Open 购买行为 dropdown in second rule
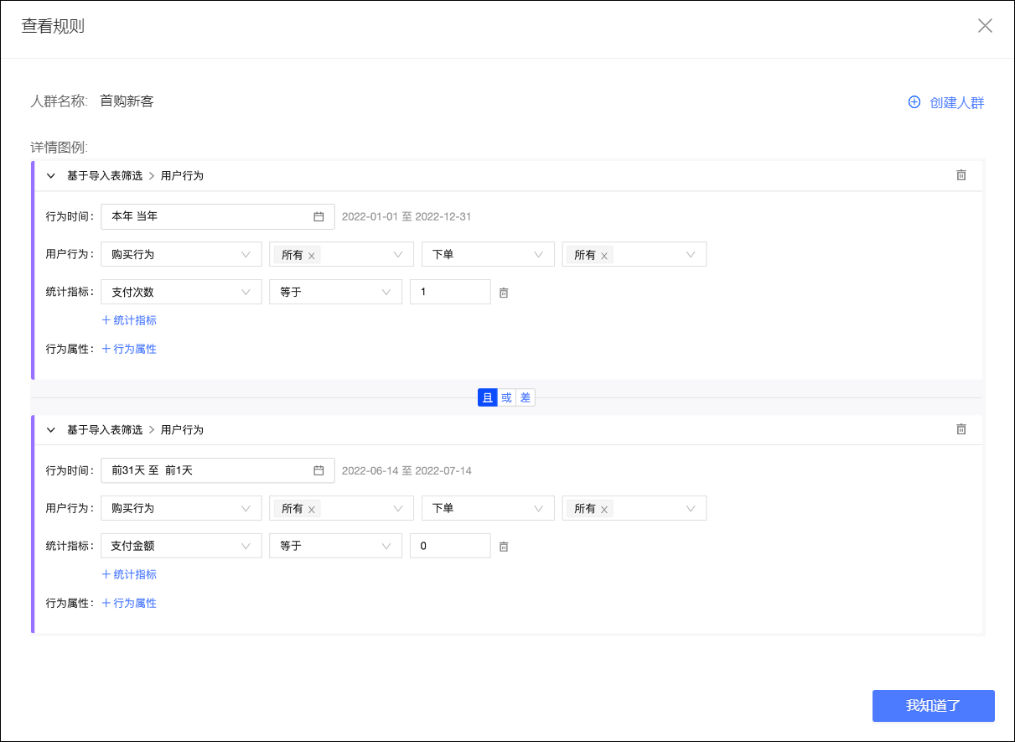The height and width of the screenshot is (742, 1015). (181, 508)
